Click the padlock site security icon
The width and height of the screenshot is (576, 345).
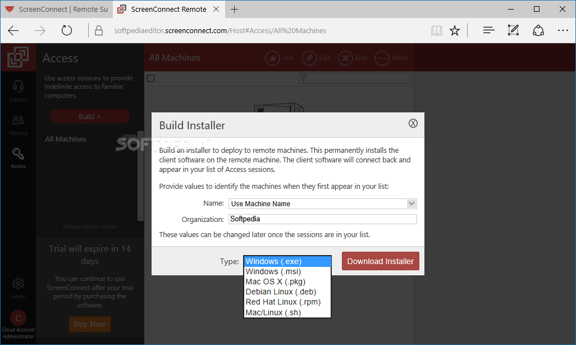[x=99, y=30]
